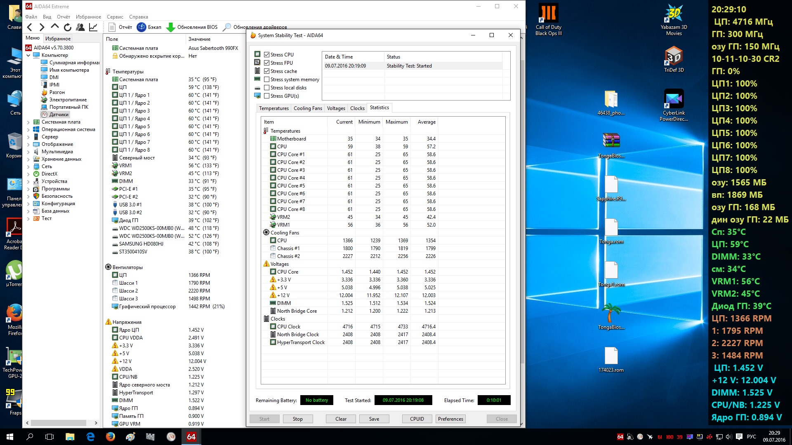792x445 pixels.
Task: Click the AIDA64 back navigation arrow
Action: tap(29, 27)
